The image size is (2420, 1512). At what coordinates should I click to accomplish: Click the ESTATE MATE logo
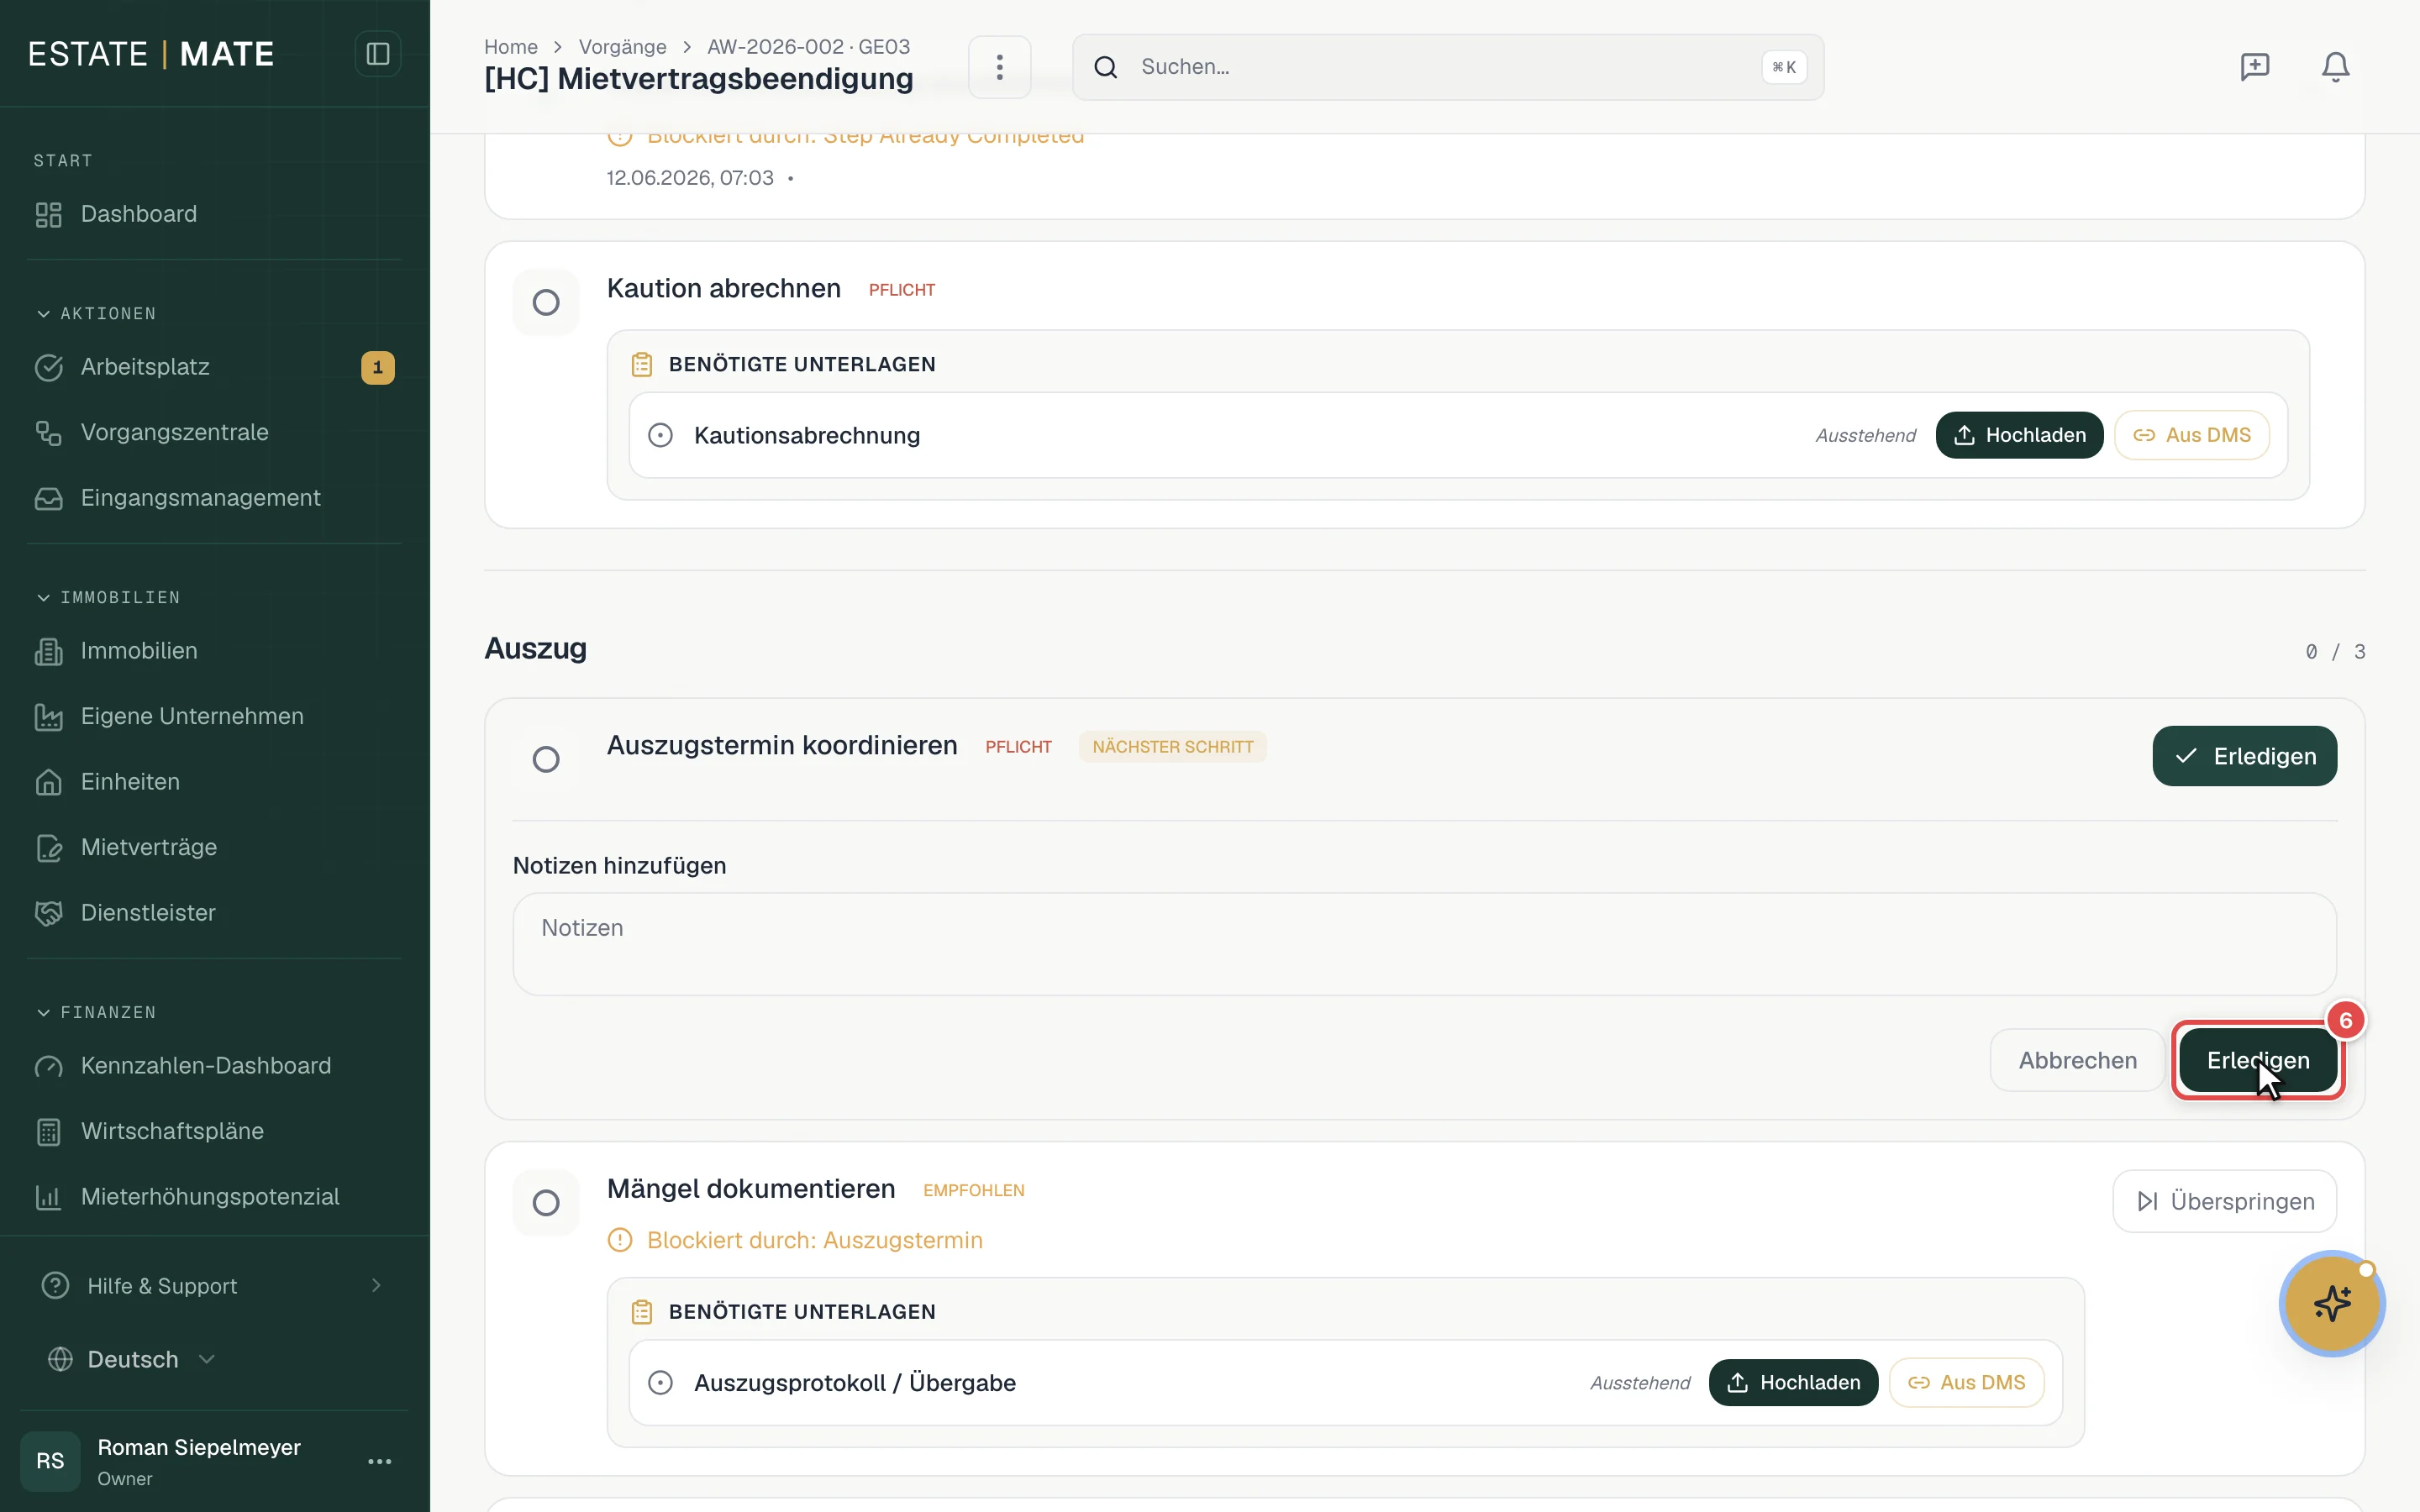coord(151,54)
